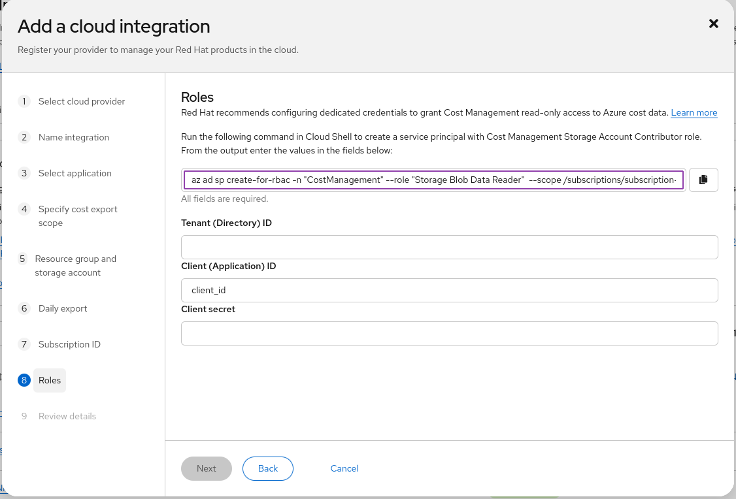Copy the az command to clipboard
This screenshot has height=499, width=736.
click(x=703, y=180)
